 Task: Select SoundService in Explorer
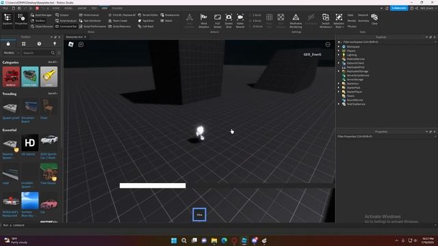click(355, 100)
